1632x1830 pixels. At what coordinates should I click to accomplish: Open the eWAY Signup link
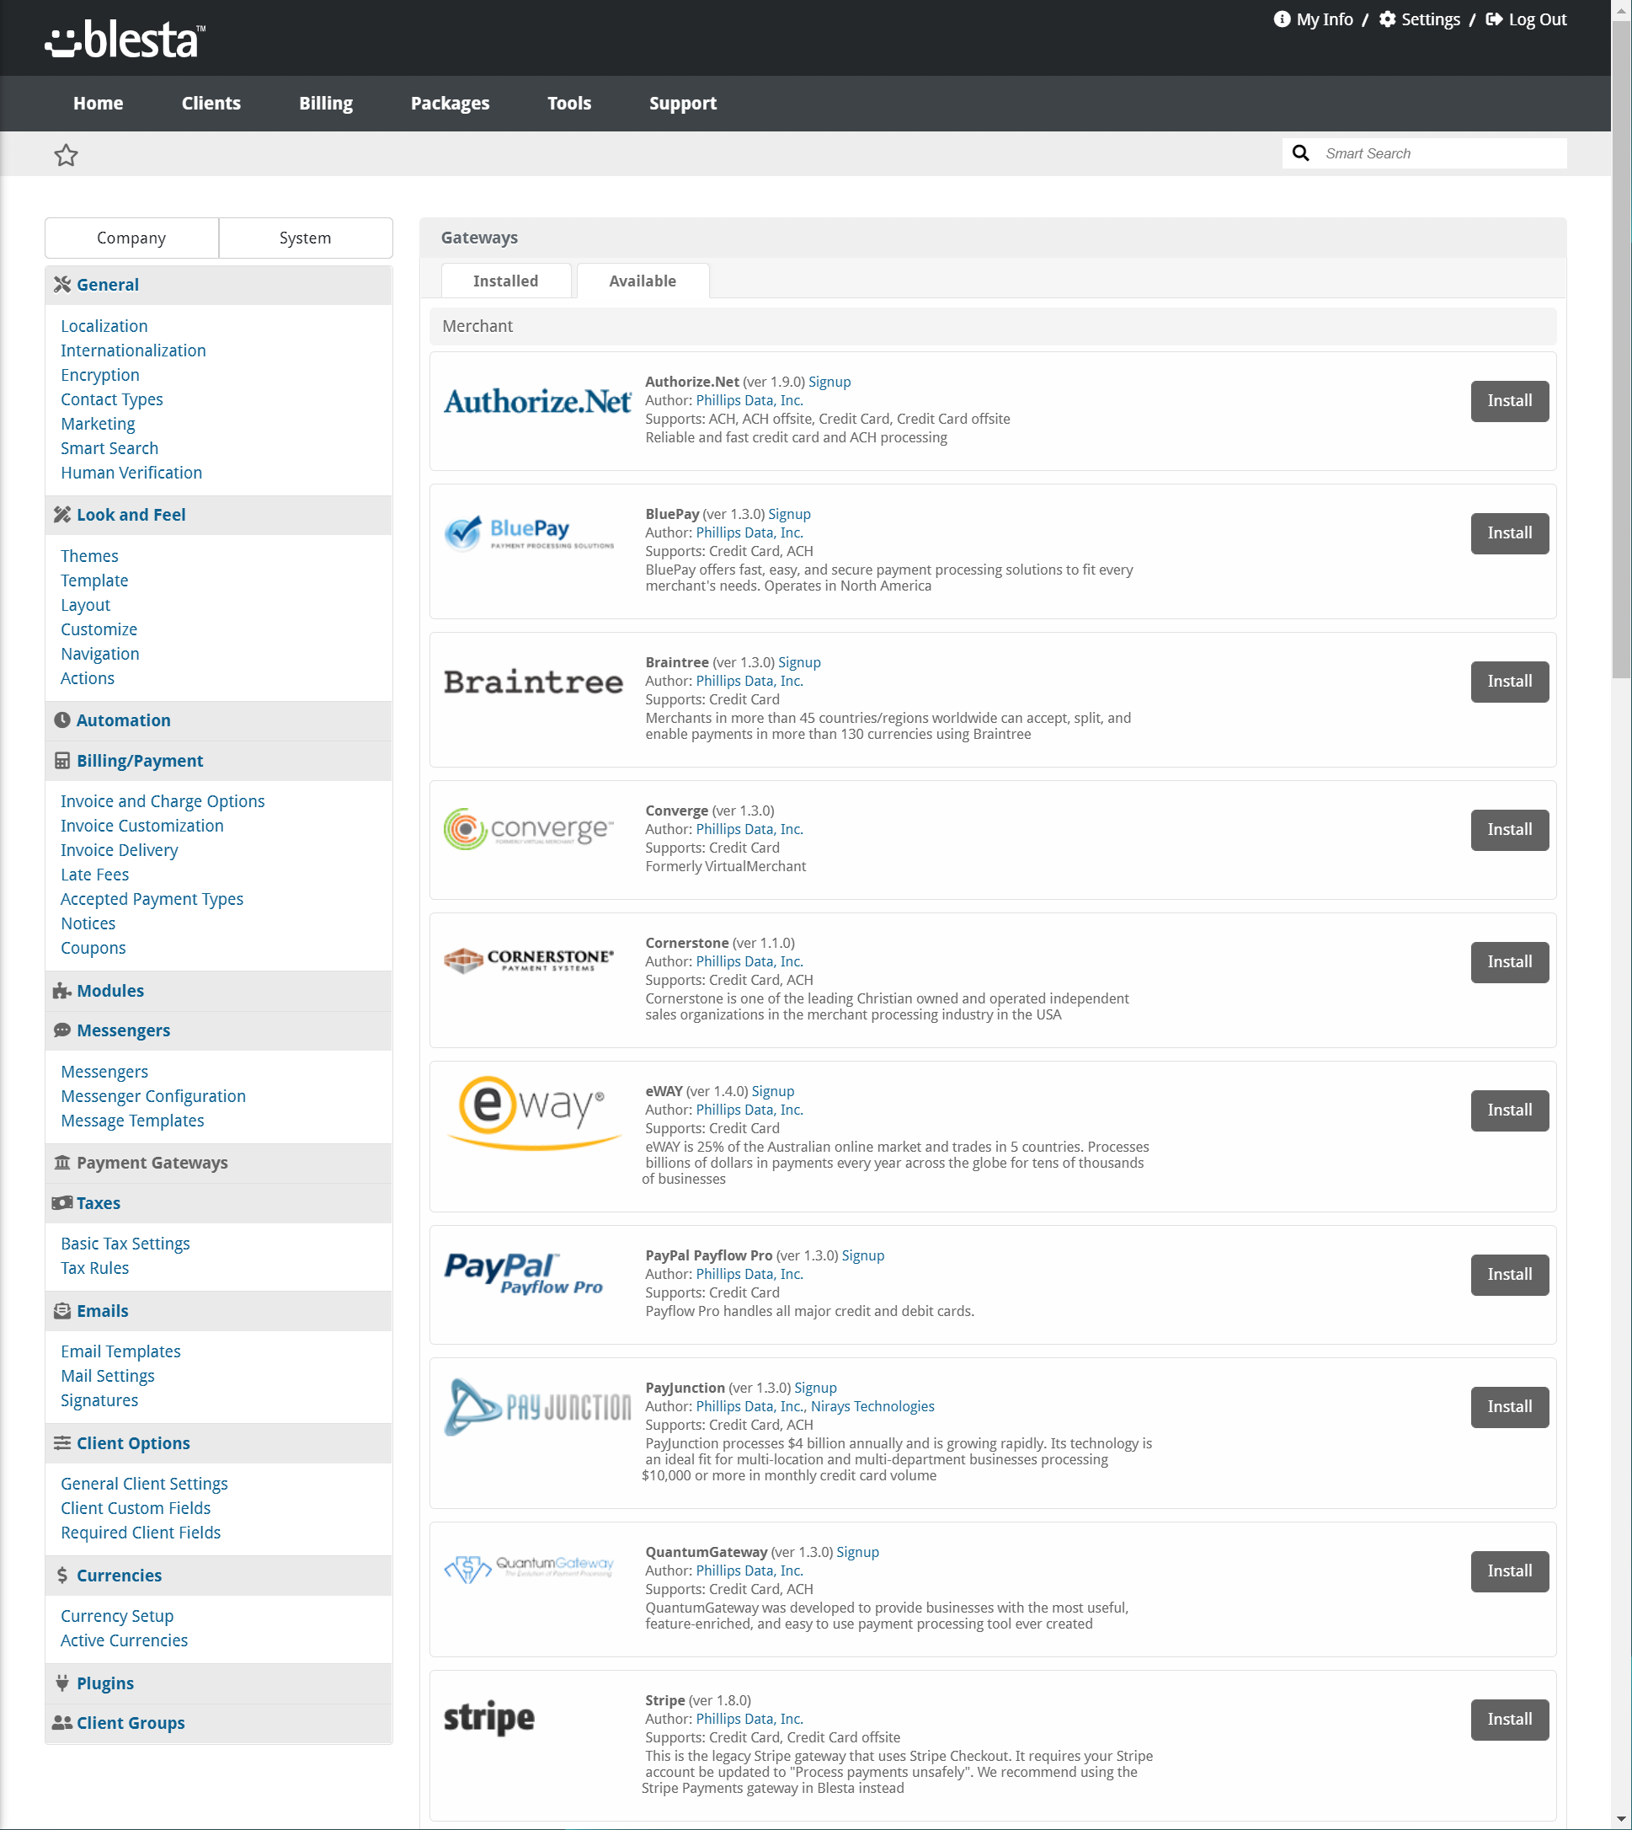click(772, 1091)
